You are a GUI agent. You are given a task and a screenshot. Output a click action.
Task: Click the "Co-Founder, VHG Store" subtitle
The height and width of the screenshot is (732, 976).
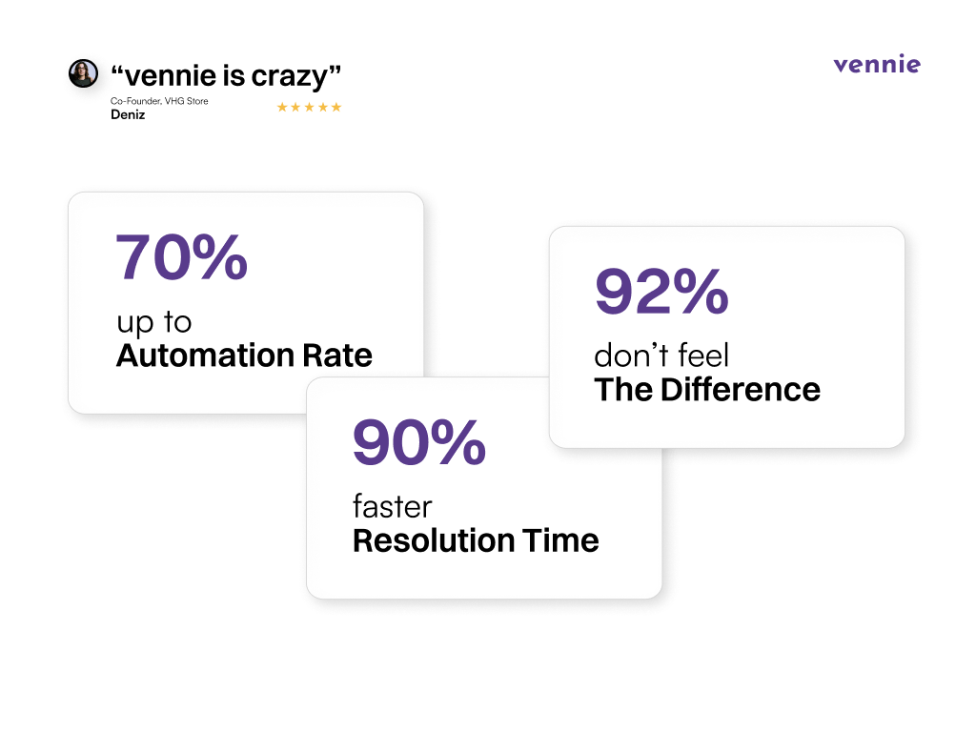[159, 101]
